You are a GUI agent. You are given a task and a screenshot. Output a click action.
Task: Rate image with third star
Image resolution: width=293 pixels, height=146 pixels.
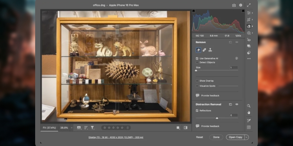click(113, 128)
